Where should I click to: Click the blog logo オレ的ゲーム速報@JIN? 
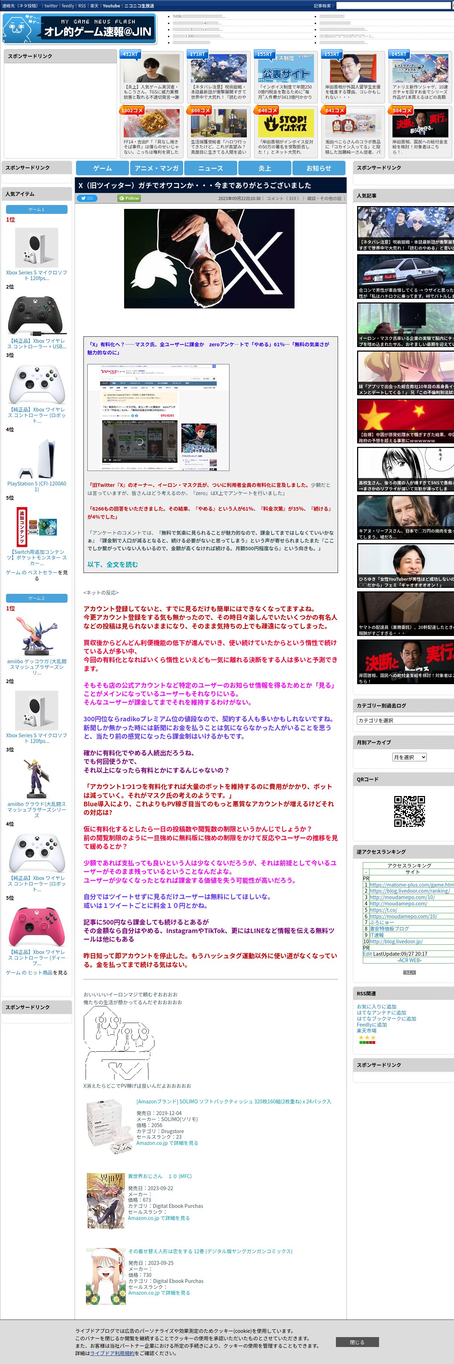(x=79, y=29)
